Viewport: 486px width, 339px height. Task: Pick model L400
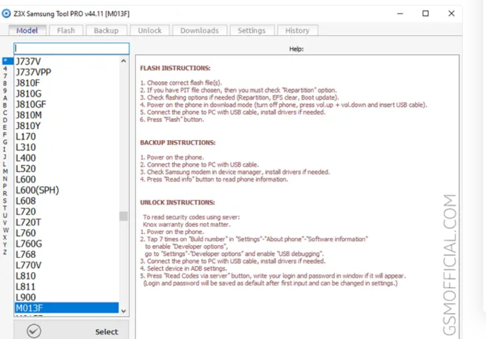(x=66, y=158)
